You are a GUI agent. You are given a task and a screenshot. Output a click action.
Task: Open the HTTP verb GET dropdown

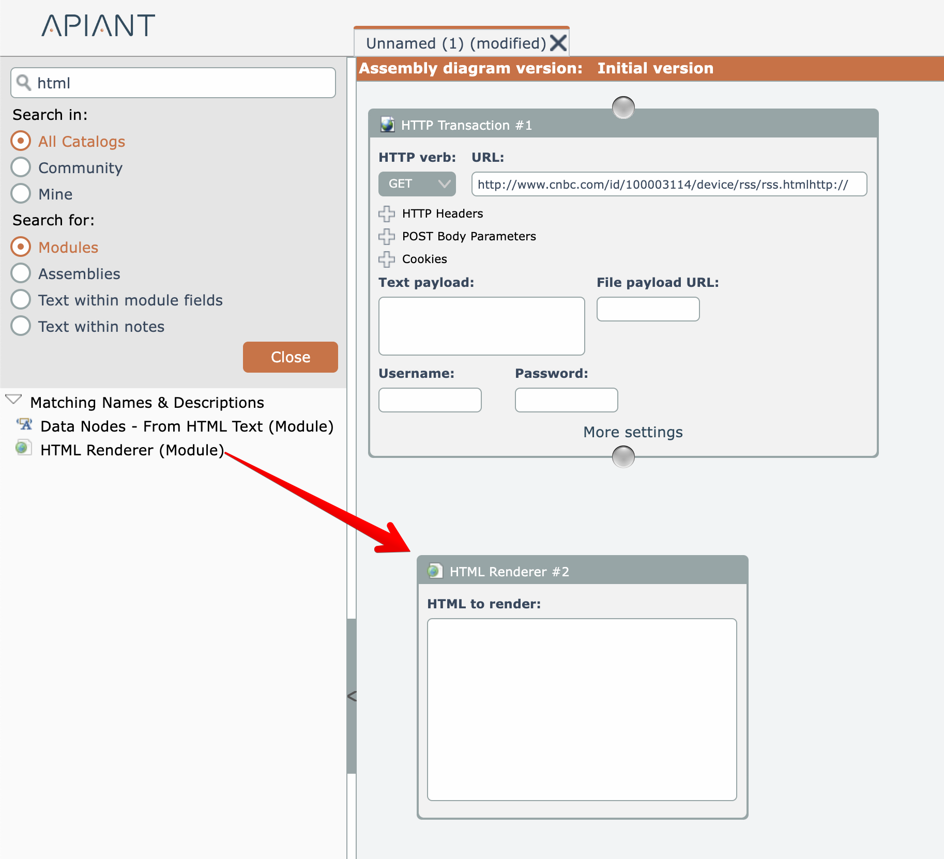(x=417, y=184)
